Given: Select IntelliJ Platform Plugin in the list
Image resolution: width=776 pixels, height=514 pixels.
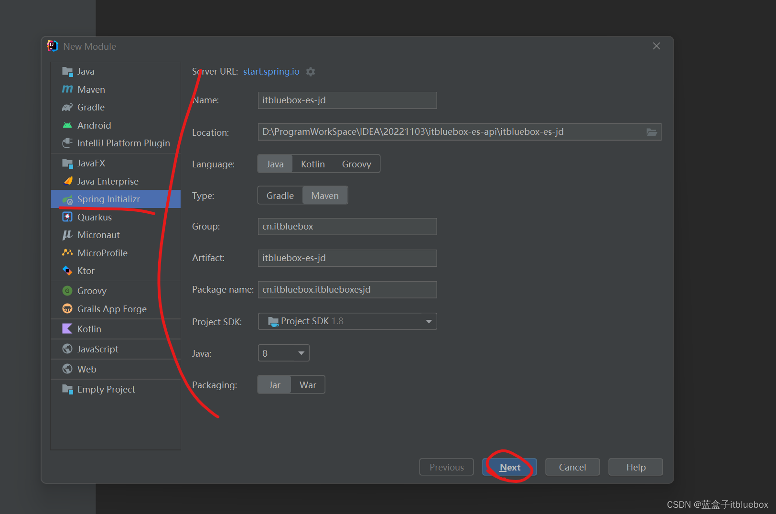Looking at the screenshot, I should pyautogui.click(x=116, y=143).
